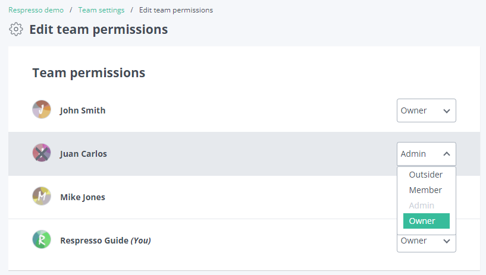Open the Team settings breadcrumb link
The height and width of the screenshot is (275, 486).
point(101,10)
